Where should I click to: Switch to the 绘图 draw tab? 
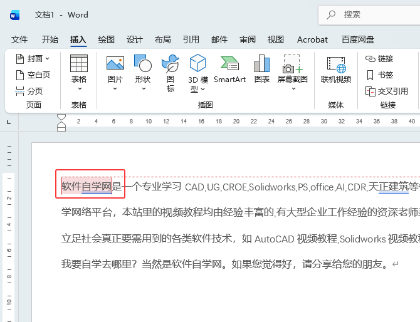(107, 39)
